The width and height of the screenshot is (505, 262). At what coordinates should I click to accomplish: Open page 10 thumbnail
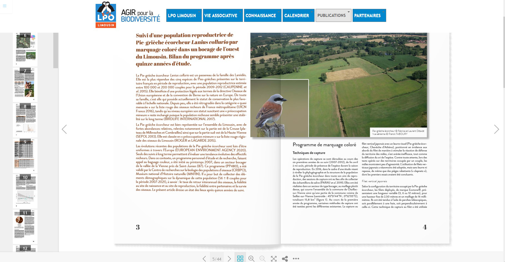pyautogui.click(x=25, y=191)
